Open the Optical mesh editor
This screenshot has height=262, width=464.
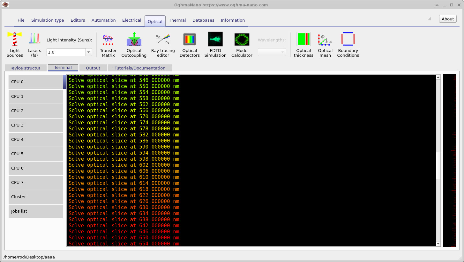point(325,45)
